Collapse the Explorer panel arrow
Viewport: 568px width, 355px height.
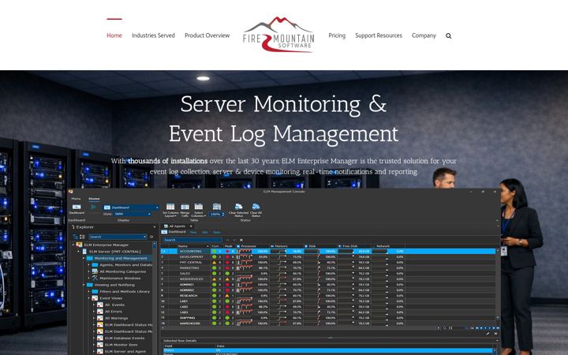pyautogui.click(x=155, y=227)
